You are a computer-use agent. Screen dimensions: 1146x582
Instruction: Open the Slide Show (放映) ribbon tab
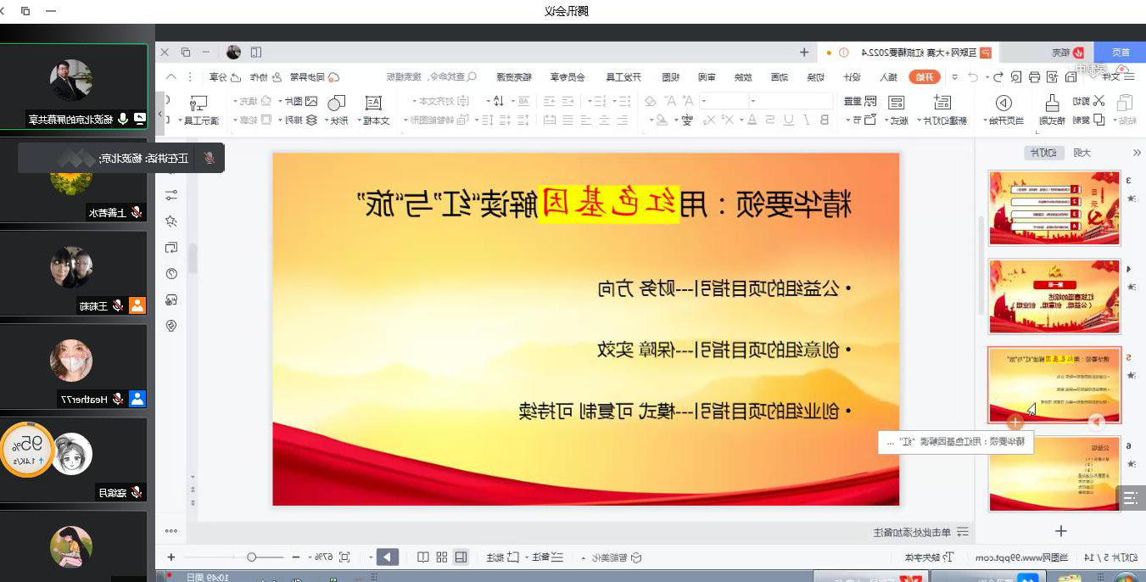tap(742, 77)
